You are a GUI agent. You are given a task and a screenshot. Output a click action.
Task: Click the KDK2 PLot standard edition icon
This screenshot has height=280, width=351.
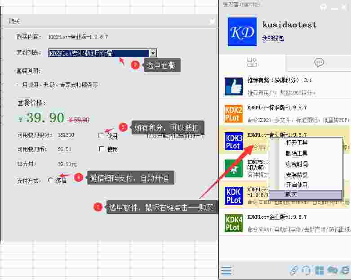234,113
